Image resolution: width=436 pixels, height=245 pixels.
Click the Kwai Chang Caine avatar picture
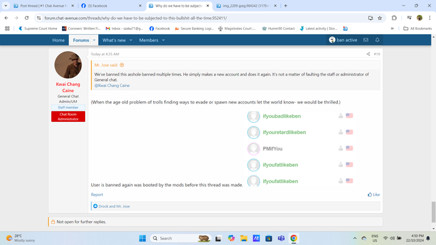coord(68,65)
